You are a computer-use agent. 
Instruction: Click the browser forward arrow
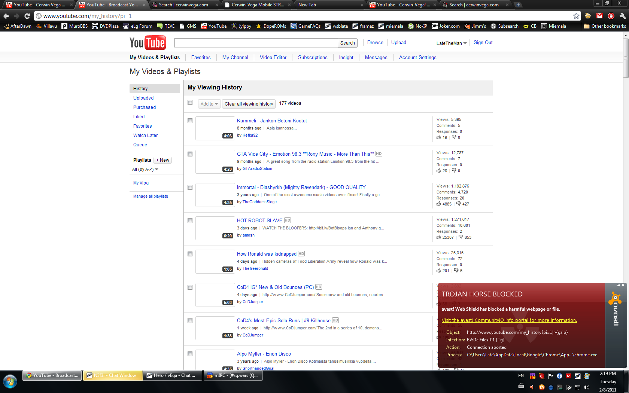click(x=16, y=16)
